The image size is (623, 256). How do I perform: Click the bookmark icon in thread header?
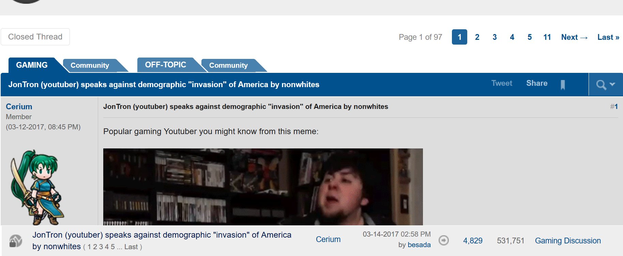563,85
